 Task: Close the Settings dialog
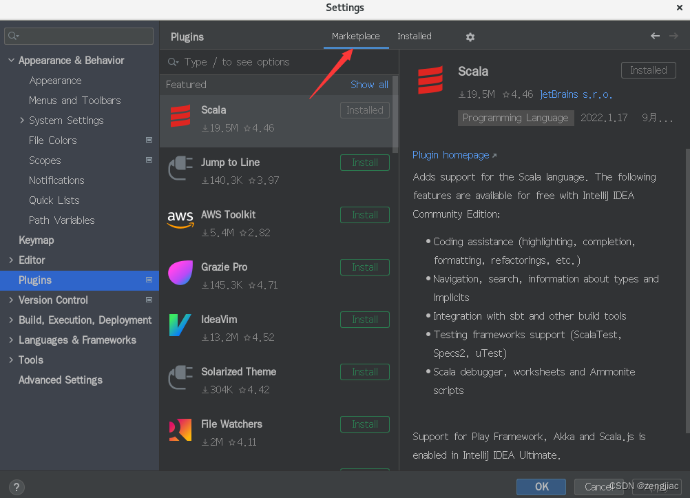680,8
